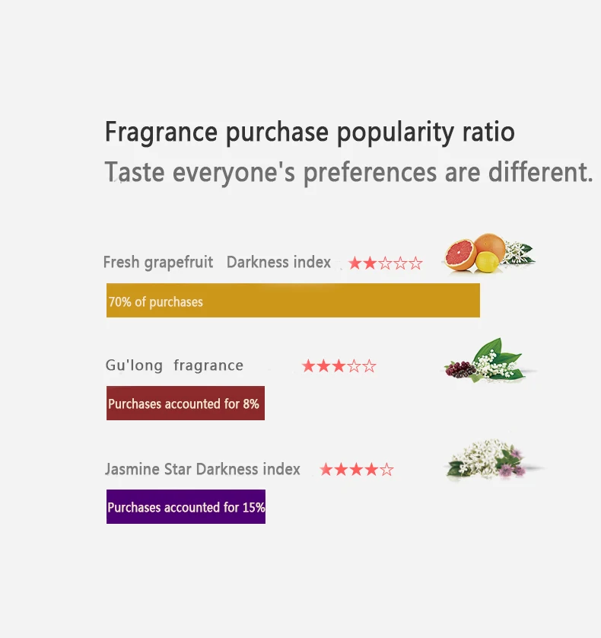Click the purple Purchases accounted for 15% bar
601x638 pixels.
pyautogui.click(x=186, y=506)
